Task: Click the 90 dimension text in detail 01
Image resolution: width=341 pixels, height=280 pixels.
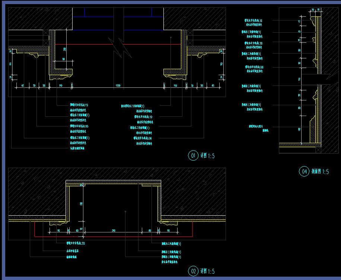Action: pyautogui.click(x=64, y=59)
